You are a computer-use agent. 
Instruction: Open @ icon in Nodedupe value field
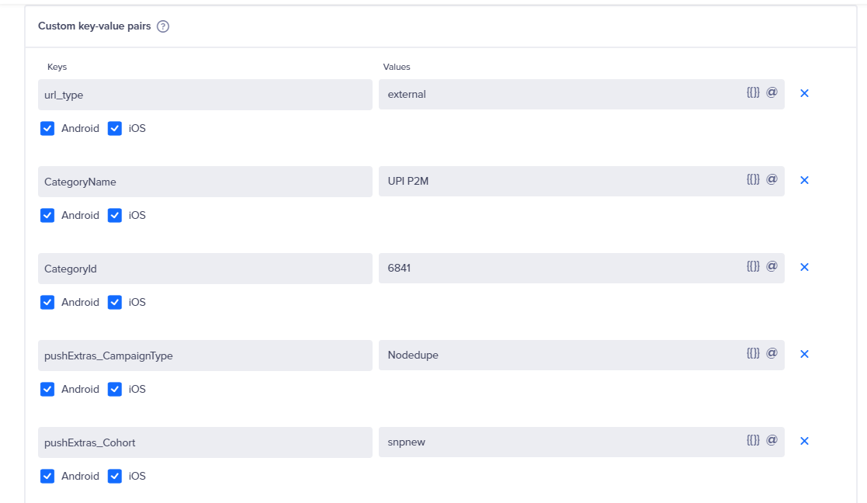[772, 353]
